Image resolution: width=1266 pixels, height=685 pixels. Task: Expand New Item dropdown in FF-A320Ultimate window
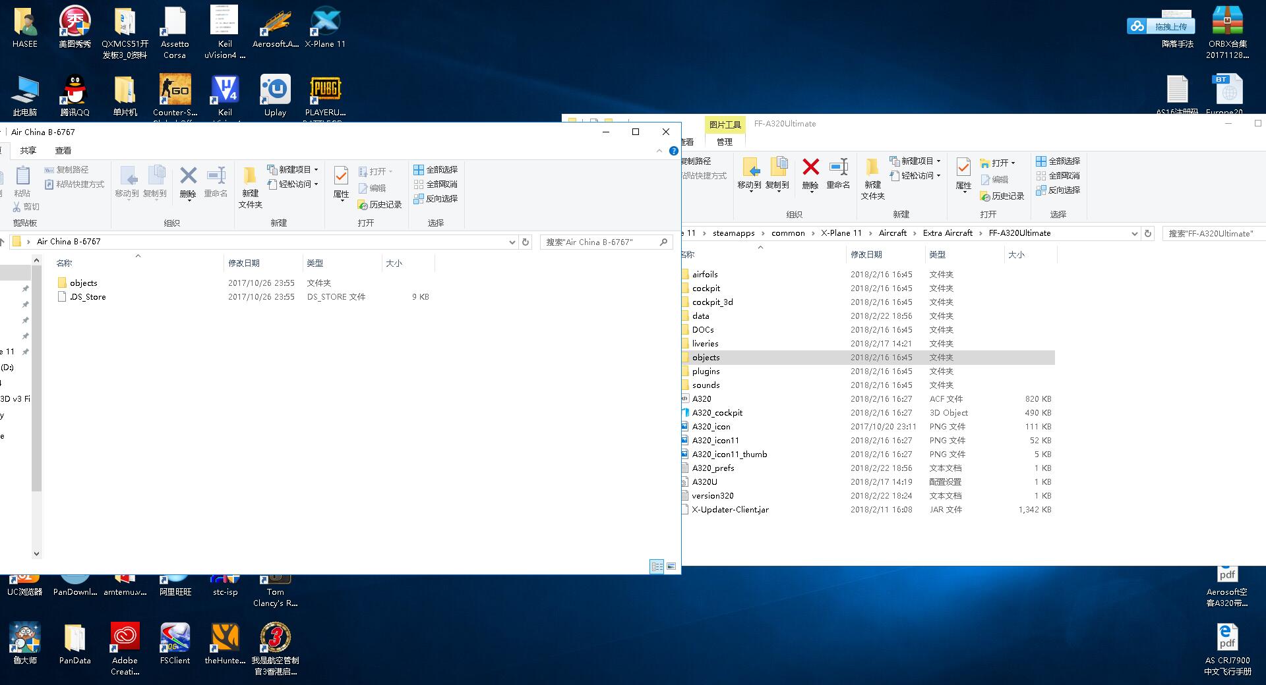(938, 161)
